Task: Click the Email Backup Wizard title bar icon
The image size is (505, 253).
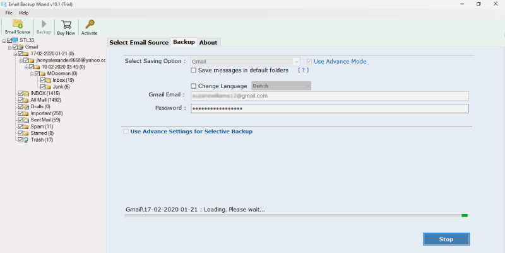Action: [4, 4]
